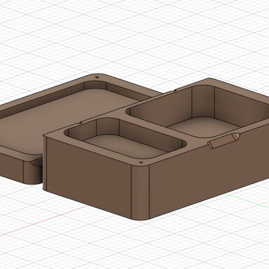Select the small hole on the lid's rear corner

(x=97, y=77)
